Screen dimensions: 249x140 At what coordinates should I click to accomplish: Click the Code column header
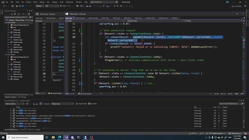[18, 107]
